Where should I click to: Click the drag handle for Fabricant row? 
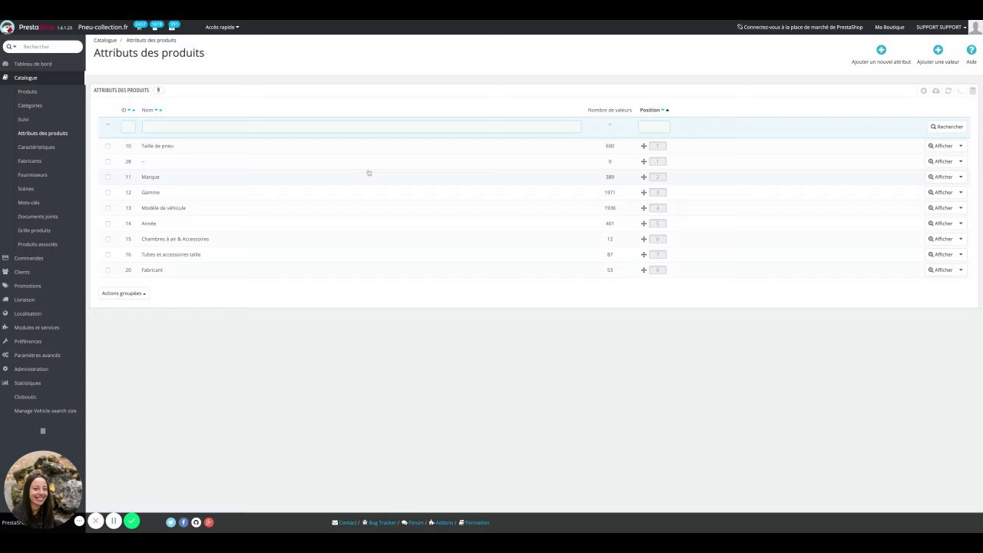(644, 270)
